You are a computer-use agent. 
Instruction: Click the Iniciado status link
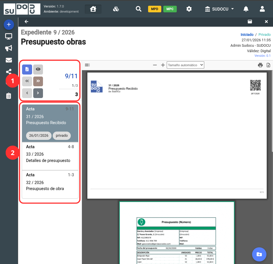pos(247,34)
